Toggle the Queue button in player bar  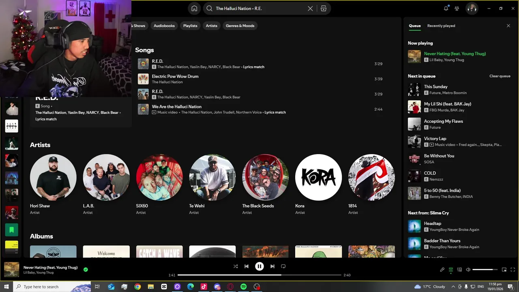pyautogui.click(x=451, y=270)
